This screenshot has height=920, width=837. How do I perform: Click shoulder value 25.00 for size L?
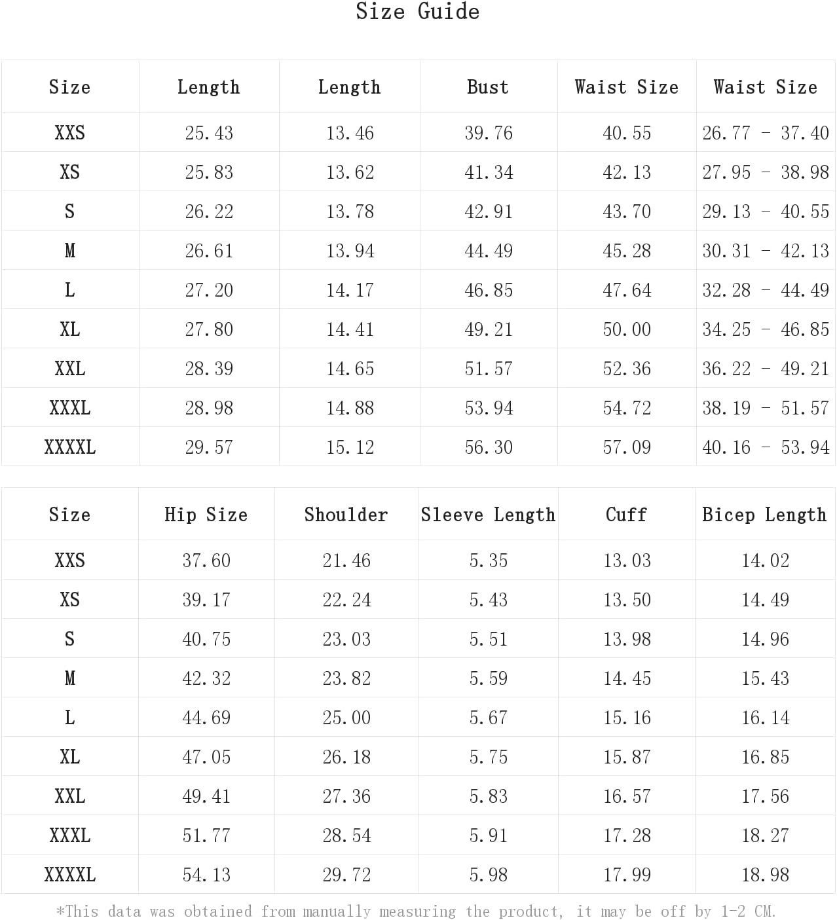coord(346,718)
